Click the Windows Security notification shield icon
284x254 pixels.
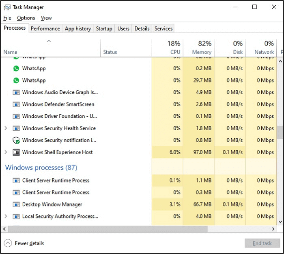click(16, 140)
